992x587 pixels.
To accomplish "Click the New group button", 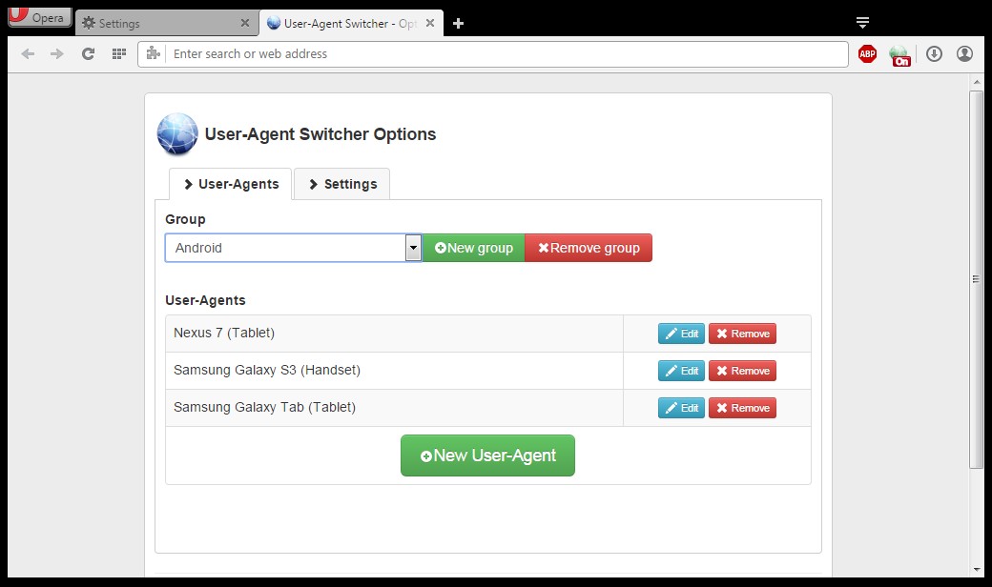I will coord(473,248).
